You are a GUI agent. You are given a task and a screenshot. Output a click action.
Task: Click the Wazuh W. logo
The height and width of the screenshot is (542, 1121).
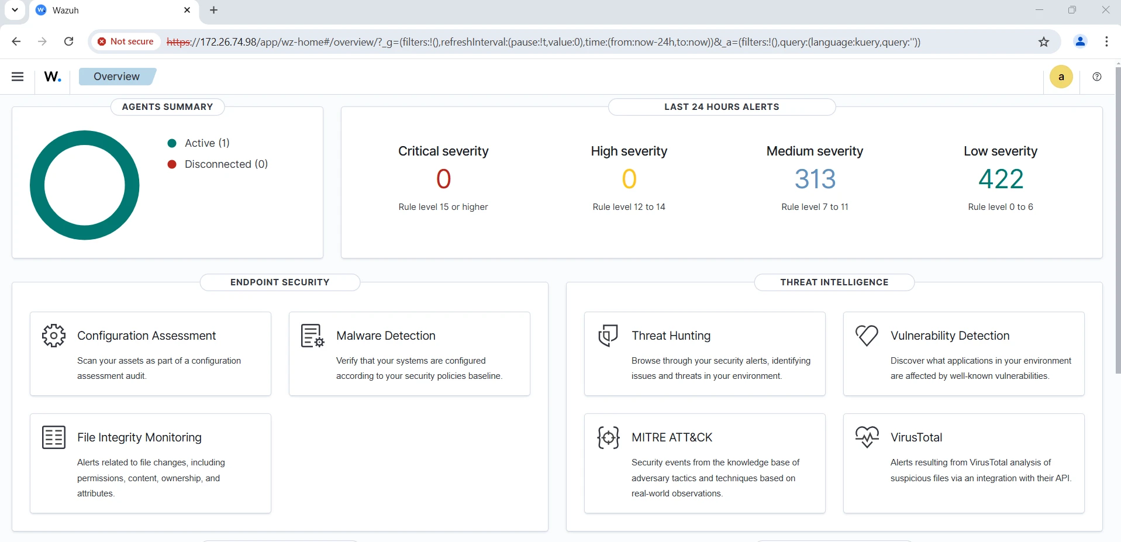53,77
